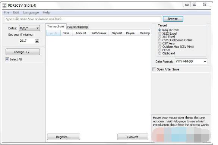Viewport: 218px width, 145px height.
Task: Click the Withdrawal column header
Action: point(99,33)
